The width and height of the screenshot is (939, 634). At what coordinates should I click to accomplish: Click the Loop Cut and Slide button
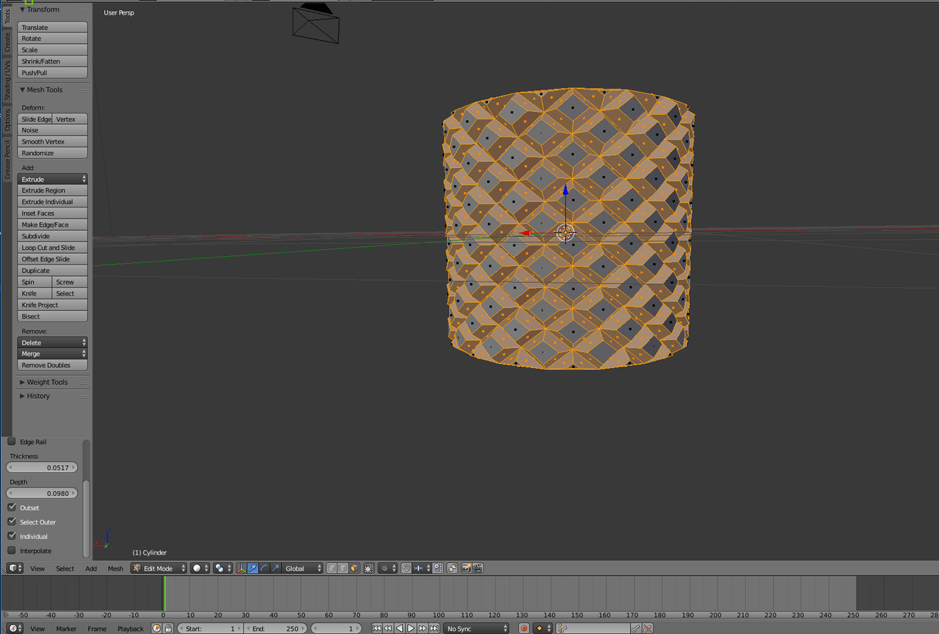(53, 248)
